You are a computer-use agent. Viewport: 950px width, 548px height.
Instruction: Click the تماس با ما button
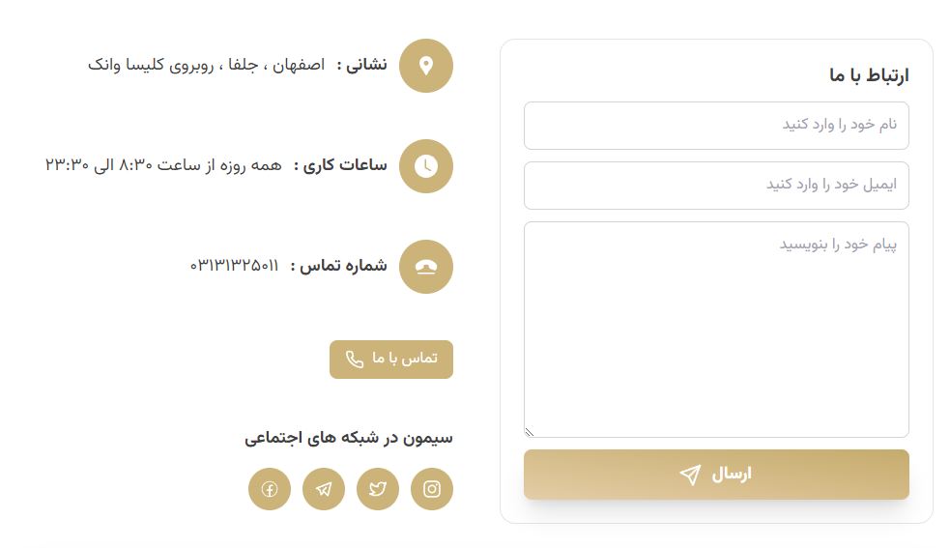tap(391, 360)
